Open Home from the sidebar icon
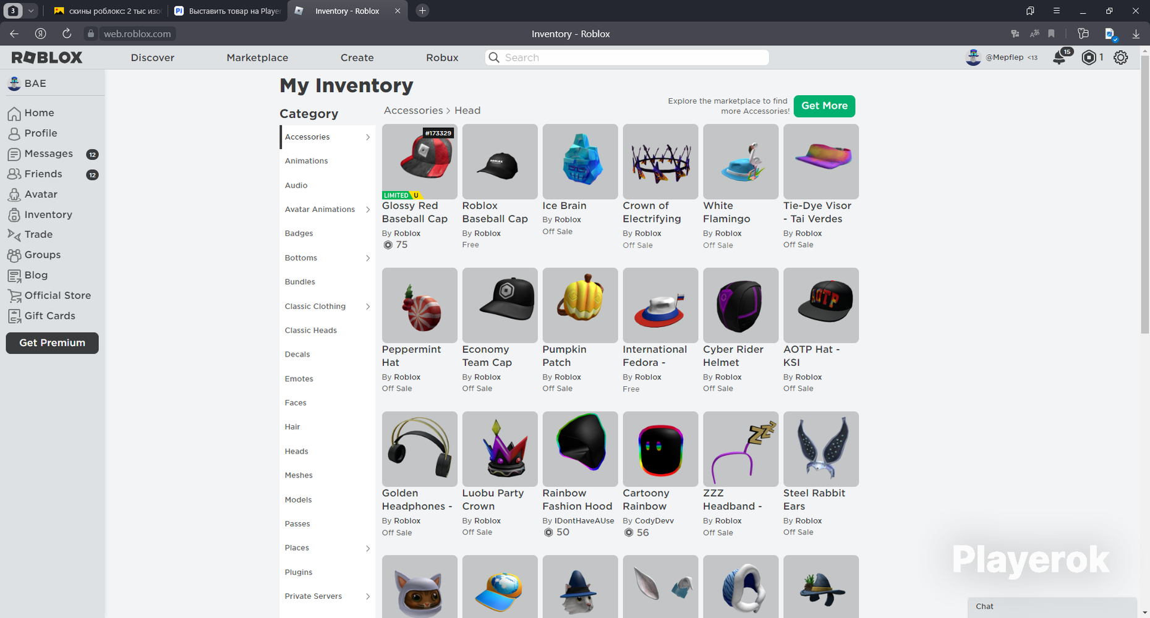The height and width of the screenshot is (618, 1150). 14,113
